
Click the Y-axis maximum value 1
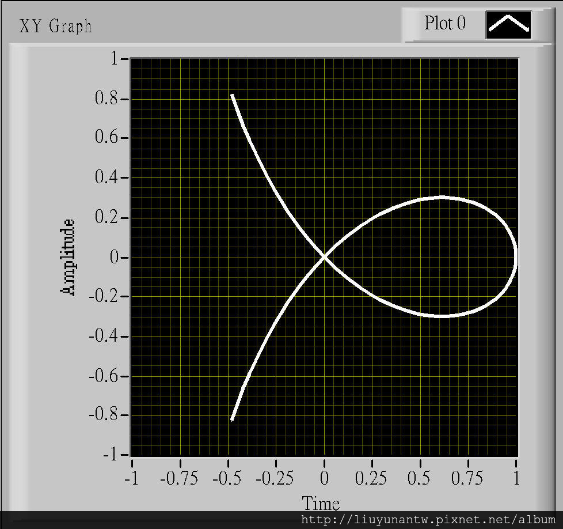point(115,58)
